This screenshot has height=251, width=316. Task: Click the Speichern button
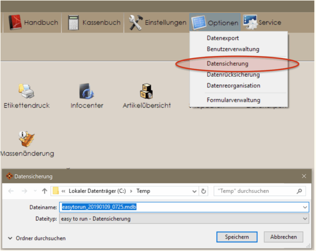pos(237,237)
